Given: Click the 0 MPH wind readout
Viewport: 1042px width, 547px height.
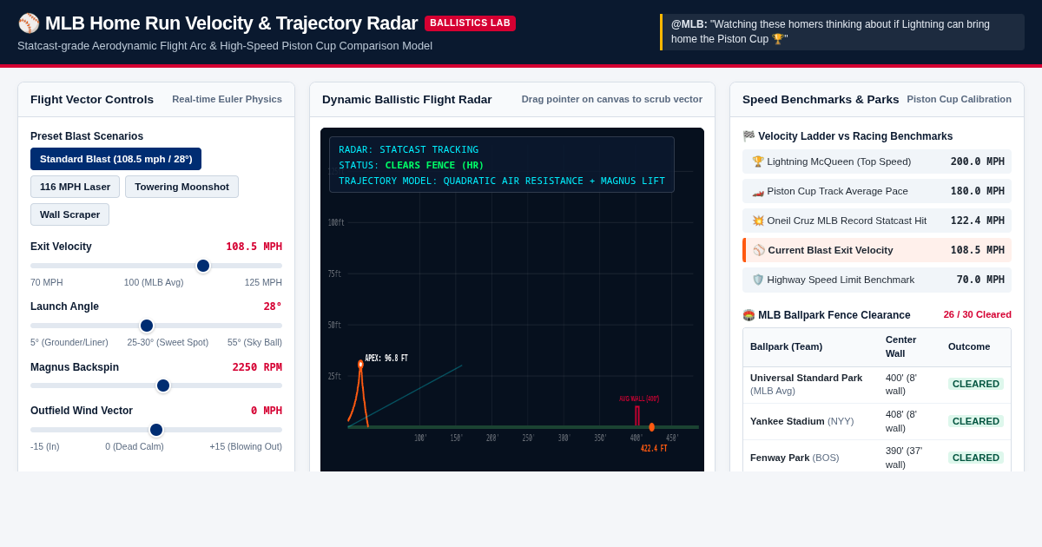Looking at the screenshot, I should [x=267, y=411].
